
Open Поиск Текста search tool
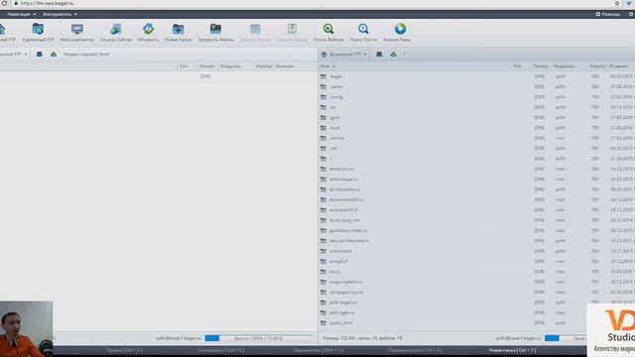coord(363,33)
